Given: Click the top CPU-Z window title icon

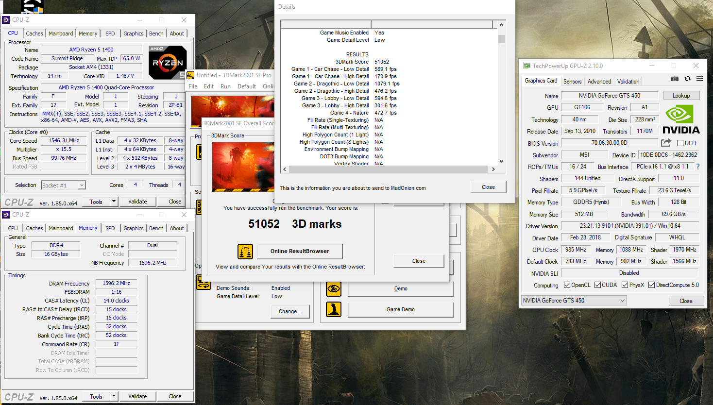Looking at the screenshot, I should tap(6, 20).
